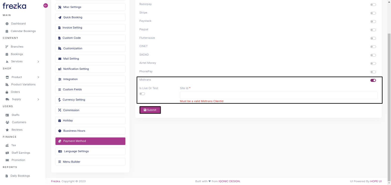The height and width of the screenshot is (185, 391).
Task: Click the Notification Setting megaphone icon
Action: [x=60, y=69]
